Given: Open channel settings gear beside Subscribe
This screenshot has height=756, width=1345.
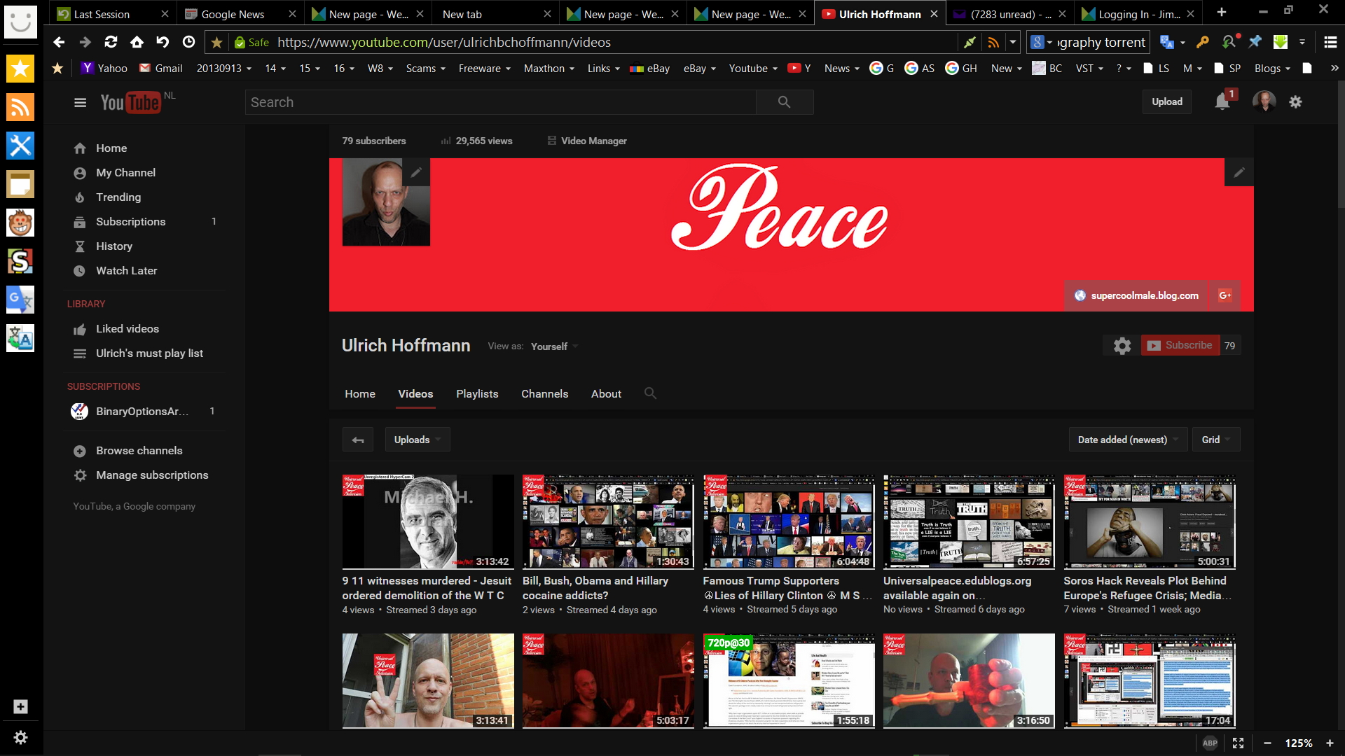Looking at the screenshot, I should point(1122,346).
